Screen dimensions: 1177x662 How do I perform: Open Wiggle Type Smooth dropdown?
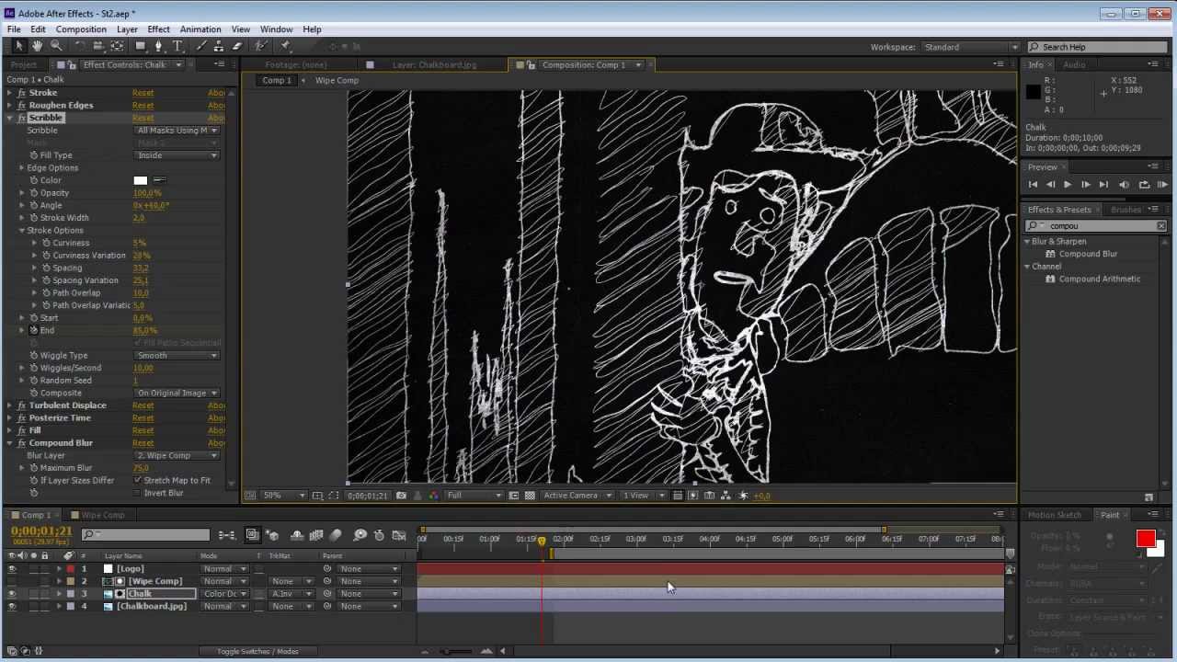177,356
